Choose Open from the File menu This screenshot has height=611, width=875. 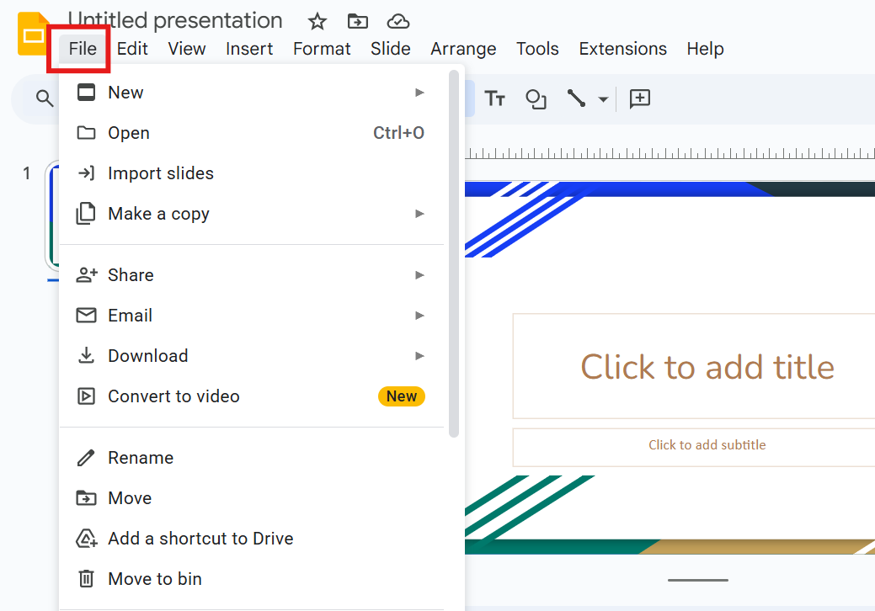(x=252, y=133)
